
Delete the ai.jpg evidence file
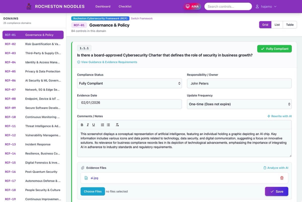coord(282,178)
